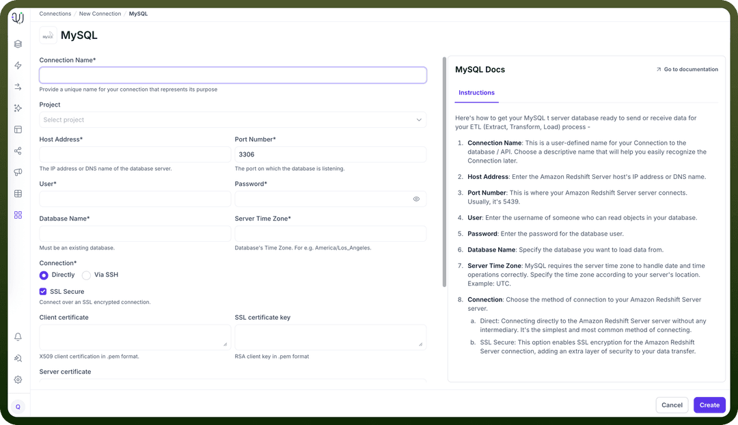This screenshot has height=425, width=738.
Task: Click 'Must be an existing database.' hint
Action: pos(77,248)
